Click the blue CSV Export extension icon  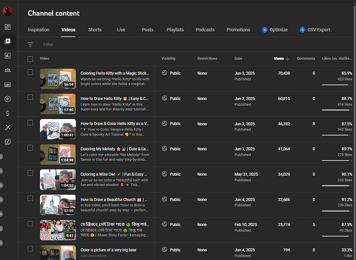coord(302,30)
